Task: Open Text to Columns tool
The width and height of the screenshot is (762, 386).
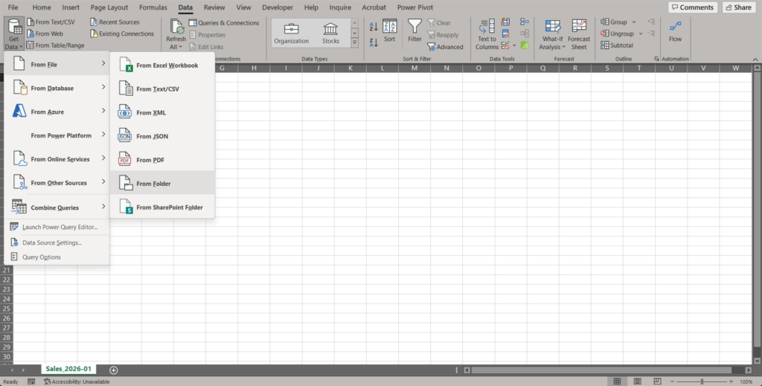Action: click(x=487, y=34)
